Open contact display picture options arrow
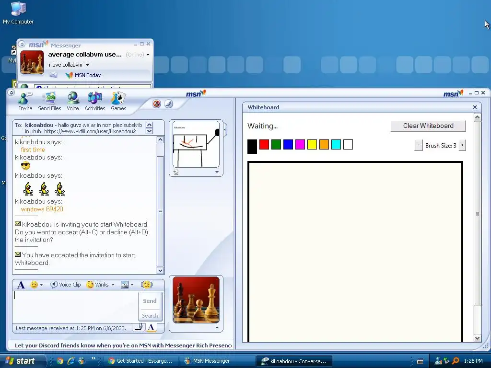The height and width of the screenshot is (368, 491). 217,172
